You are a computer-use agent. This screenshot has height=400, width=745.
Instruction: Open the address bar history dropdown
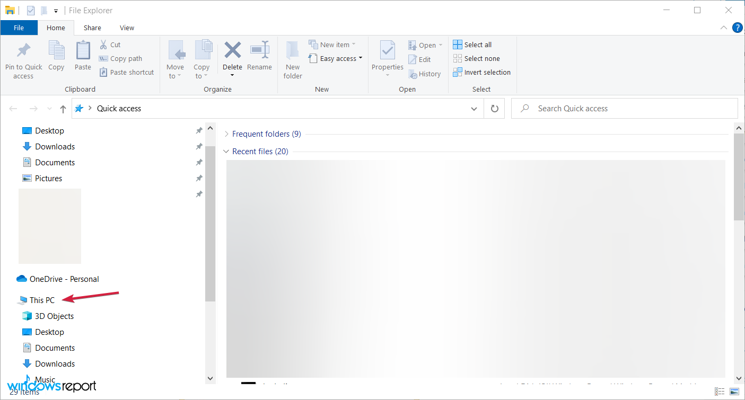(474, 109)
